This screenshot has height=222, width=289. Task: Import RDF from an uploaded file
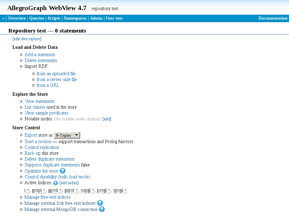pyautogui.click(x=56, y=74)
